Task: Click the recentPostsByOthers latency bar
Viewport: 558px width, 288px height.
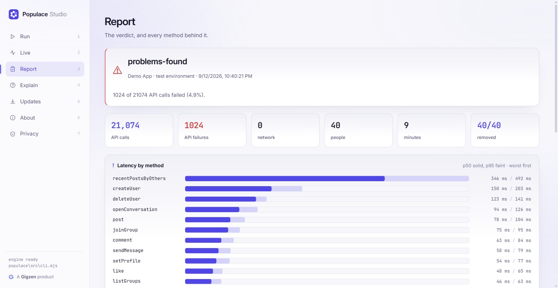Action: (327, 178)
